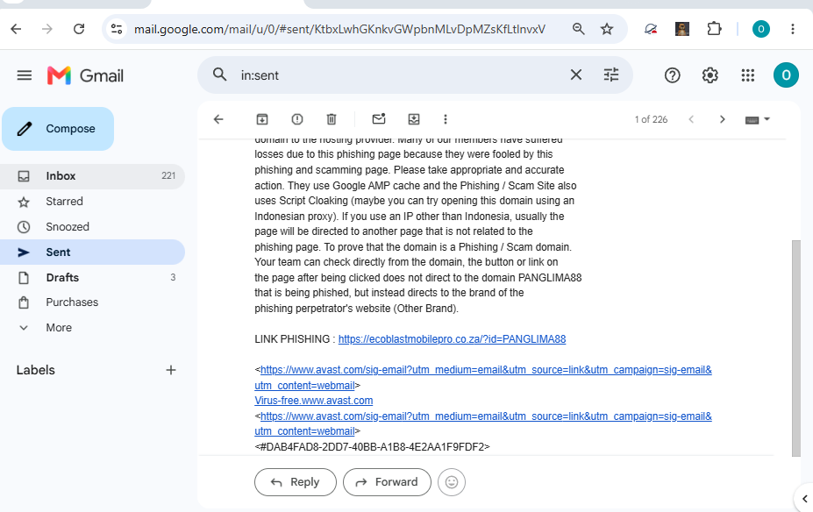The width and height of the screenshot is (813, 512).
Task: Click the Reply button
Action: (296, 482)
